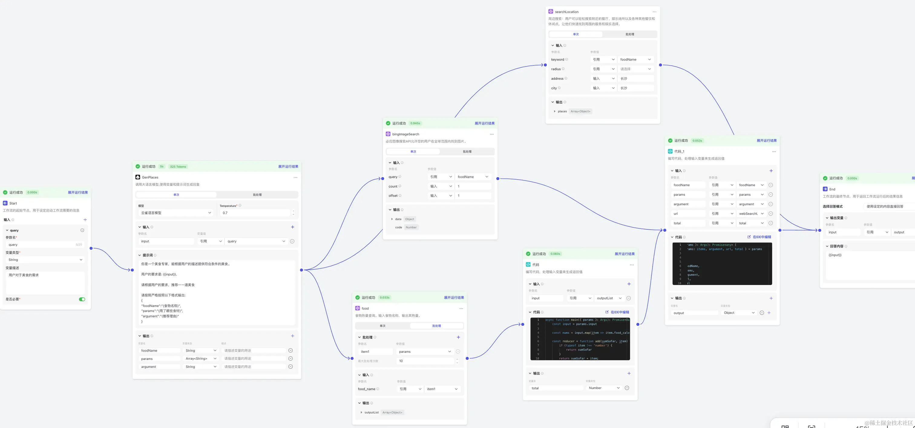The image size is (915, 428).
Task: Click 展开运行结果 on bingImageSearch node
Action: 484,124
